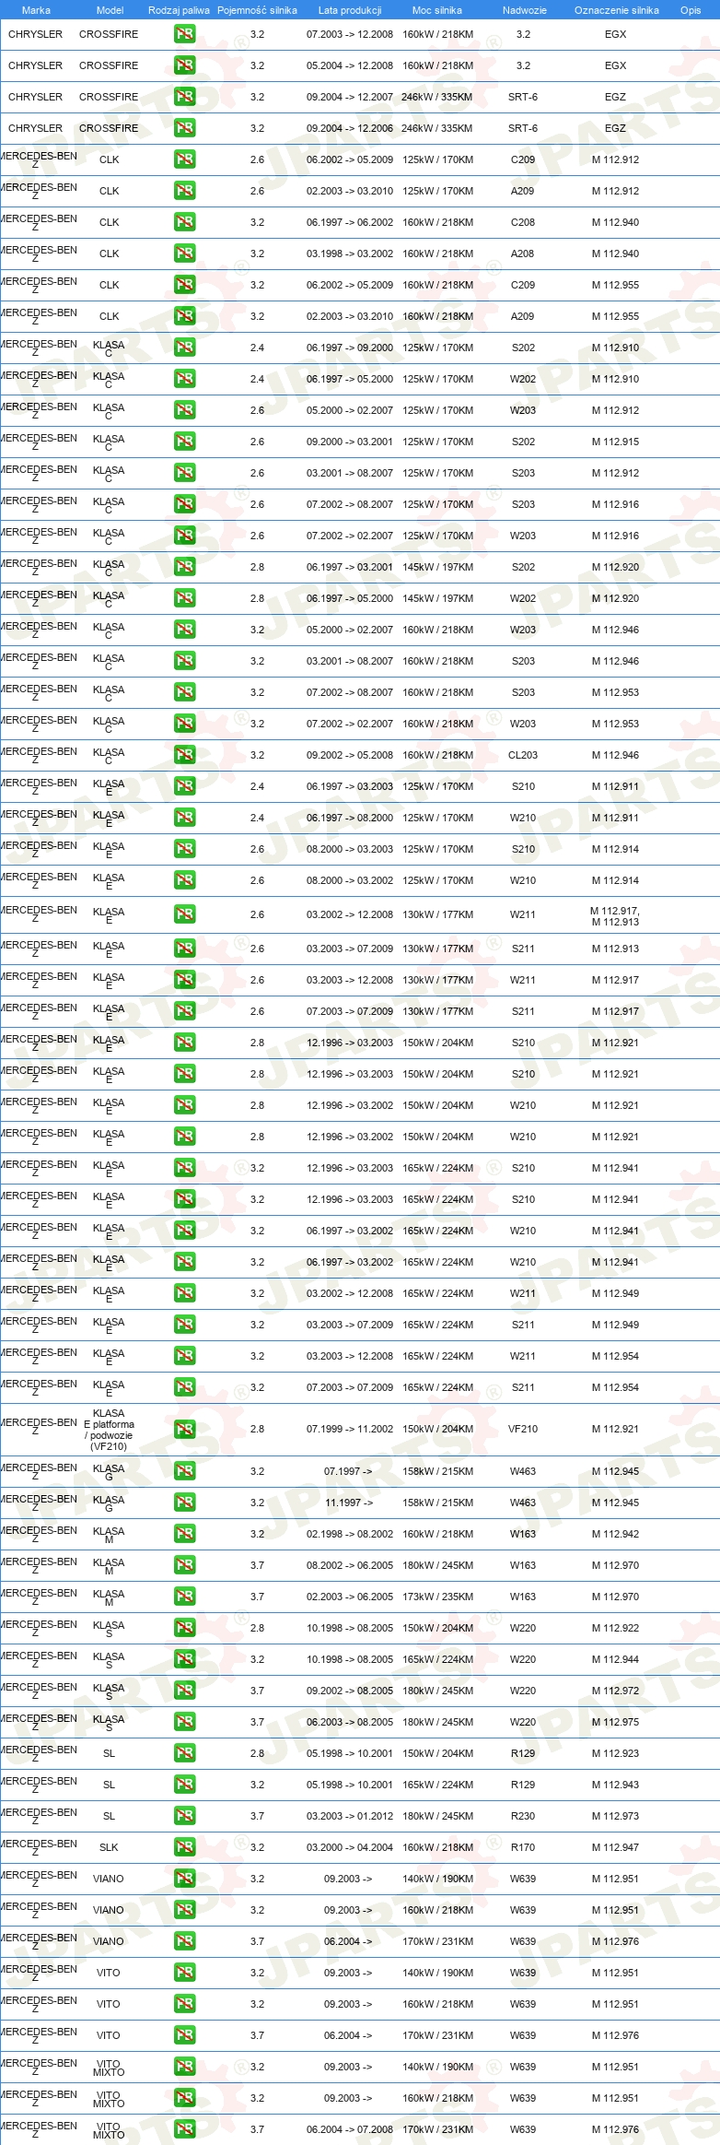Viewport: 720px width, 2145px height.
Task: Click the PB icon for Klasa S W220 M 112.922
Action: coord(184,1628)
